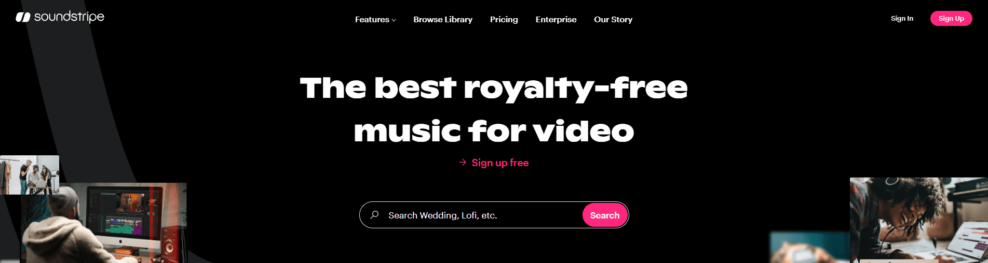This screenshot has width=988, height=263.
Task: Go to Browse Library
Action: pyautogui.click(x=443, y=20)
